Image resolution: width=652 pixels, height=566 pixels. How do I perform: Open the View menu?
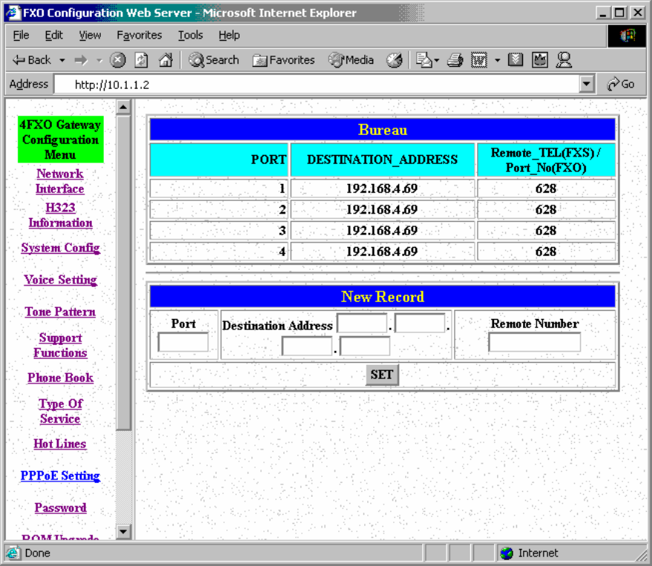tap(90, 35)
